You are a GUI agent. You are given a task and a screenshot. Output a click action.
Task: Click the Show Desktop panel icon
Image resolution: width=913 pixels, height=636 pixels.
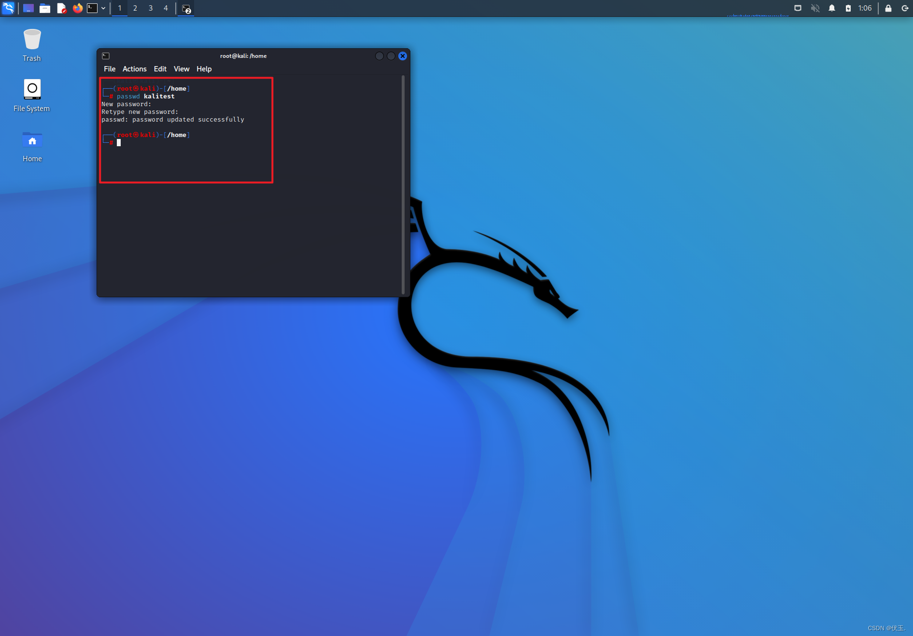click(x=28, y=8)
